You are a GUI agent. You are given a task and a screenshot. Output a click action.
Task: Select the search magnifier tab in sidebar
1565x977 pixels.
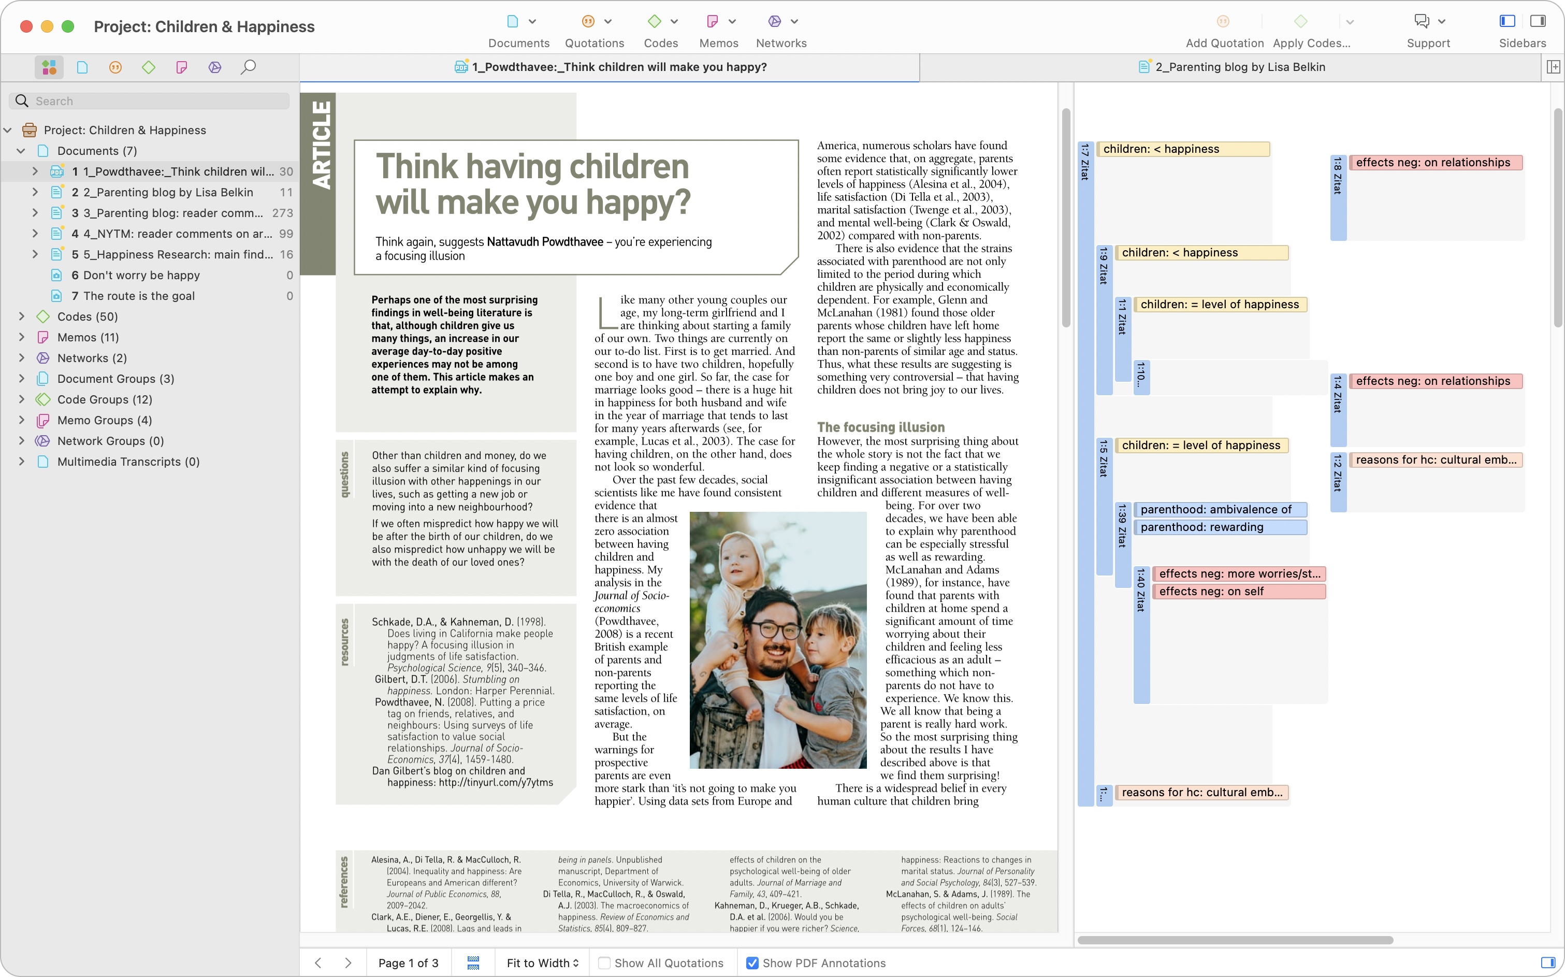point(248,67)
